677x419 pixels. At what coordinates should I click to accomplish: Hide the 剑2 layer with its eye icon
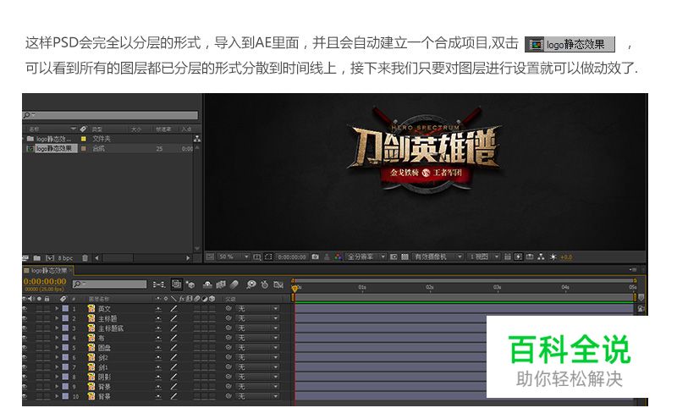pyautogui.click(x=25, y=357)
